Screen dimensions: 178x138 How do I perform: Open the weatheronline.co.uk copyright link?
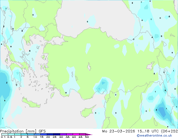click(x=154, y=135)
